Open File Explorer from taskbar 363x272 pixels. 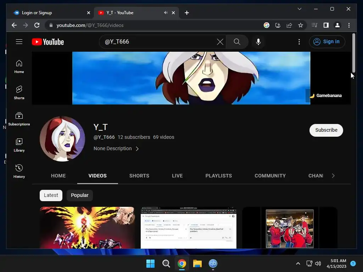pyautogui.click(x=197, y=263)
